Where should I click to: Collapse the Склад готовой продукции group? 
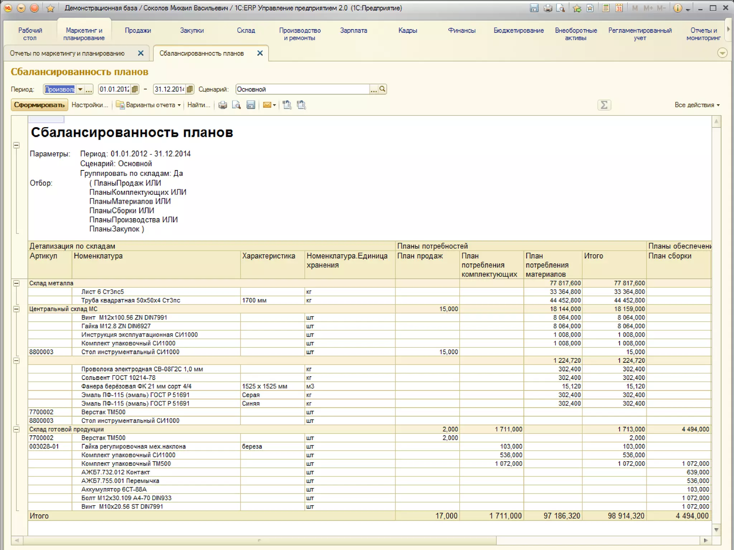click(x=16, y=429)
